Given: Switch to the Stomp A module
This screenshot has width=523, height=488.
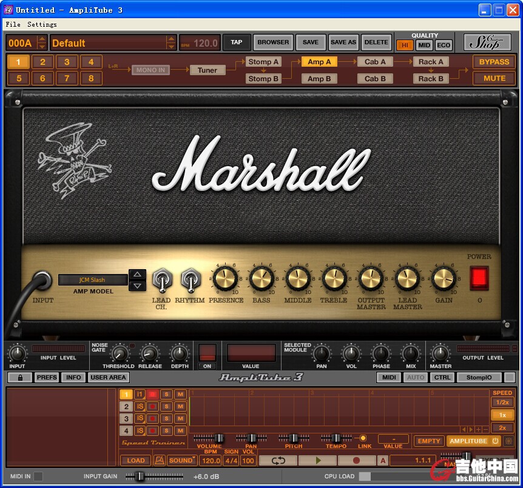Looking at the screenshot, I should tap(263, 62).
